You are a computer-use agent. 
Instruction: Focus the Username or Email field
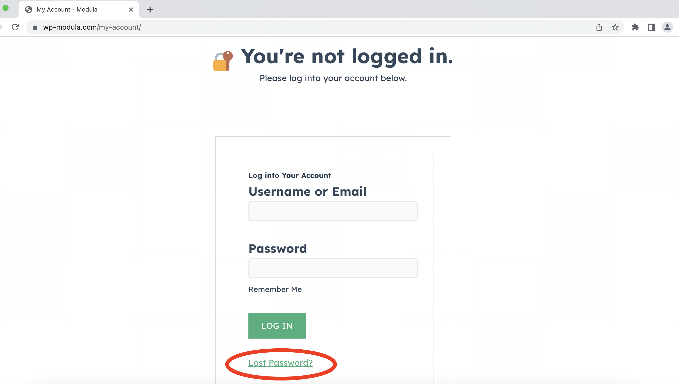333,211
